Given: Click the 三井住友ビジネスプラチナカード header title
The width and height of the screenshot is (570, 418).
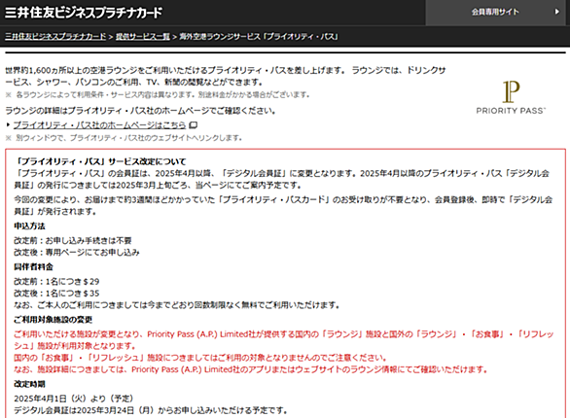Looking at the screenshot, I should pos(84,13).
